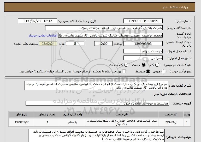Click the delivery province field خراسان رضوی

tap(143, 51)
